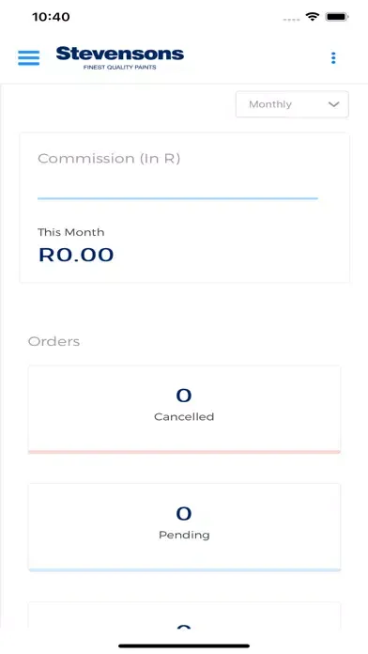Viewport: 368px width, 654px height.
Task: Click the Commission (In R) heading
Action: tap(109, 159)
